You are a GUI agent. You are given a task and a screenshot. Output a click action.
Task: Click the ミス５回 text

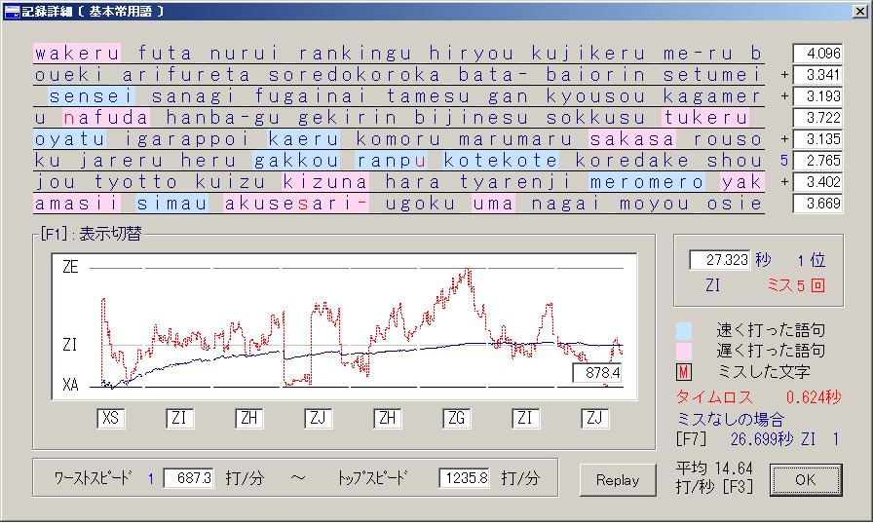coord(796,285)
